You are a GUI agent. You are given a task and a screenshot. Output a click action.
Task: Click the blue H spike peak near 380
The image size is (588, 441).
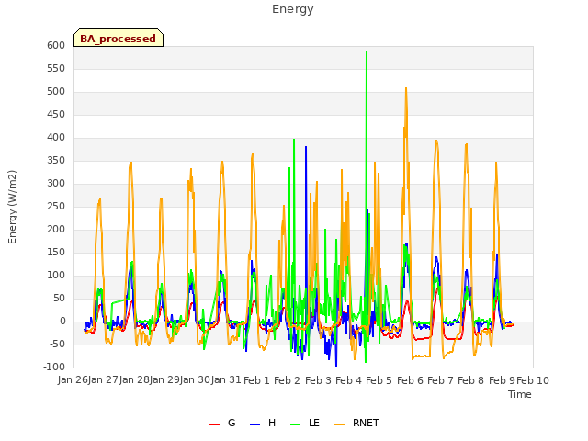point(306,147)
